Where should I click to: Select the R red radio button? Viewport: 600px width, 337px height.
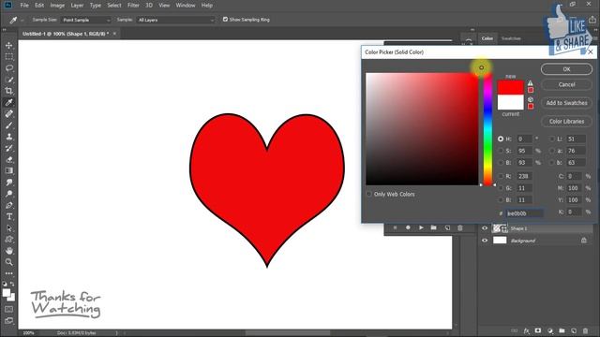(501, 176)
